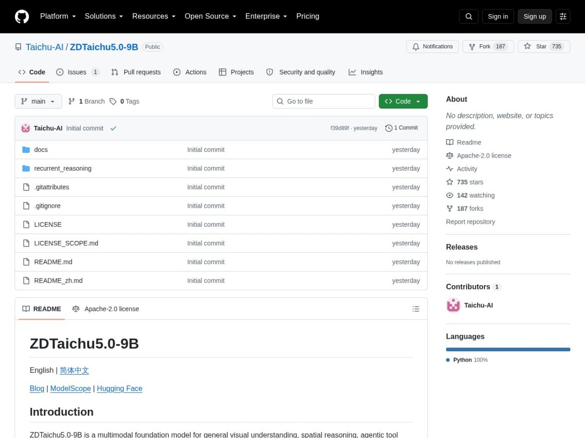Viewport: 585px width, 438px height.
Task: View the 735 stars link
Action: coord(465,182)
